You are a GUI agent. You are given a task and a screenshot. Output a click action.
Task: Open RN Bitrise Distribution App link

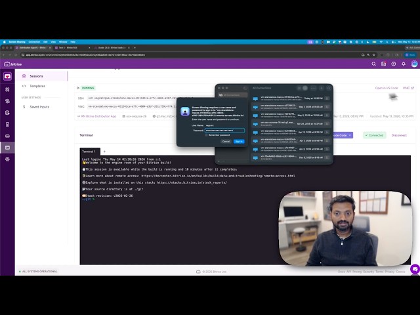click(x=97, y=116)
